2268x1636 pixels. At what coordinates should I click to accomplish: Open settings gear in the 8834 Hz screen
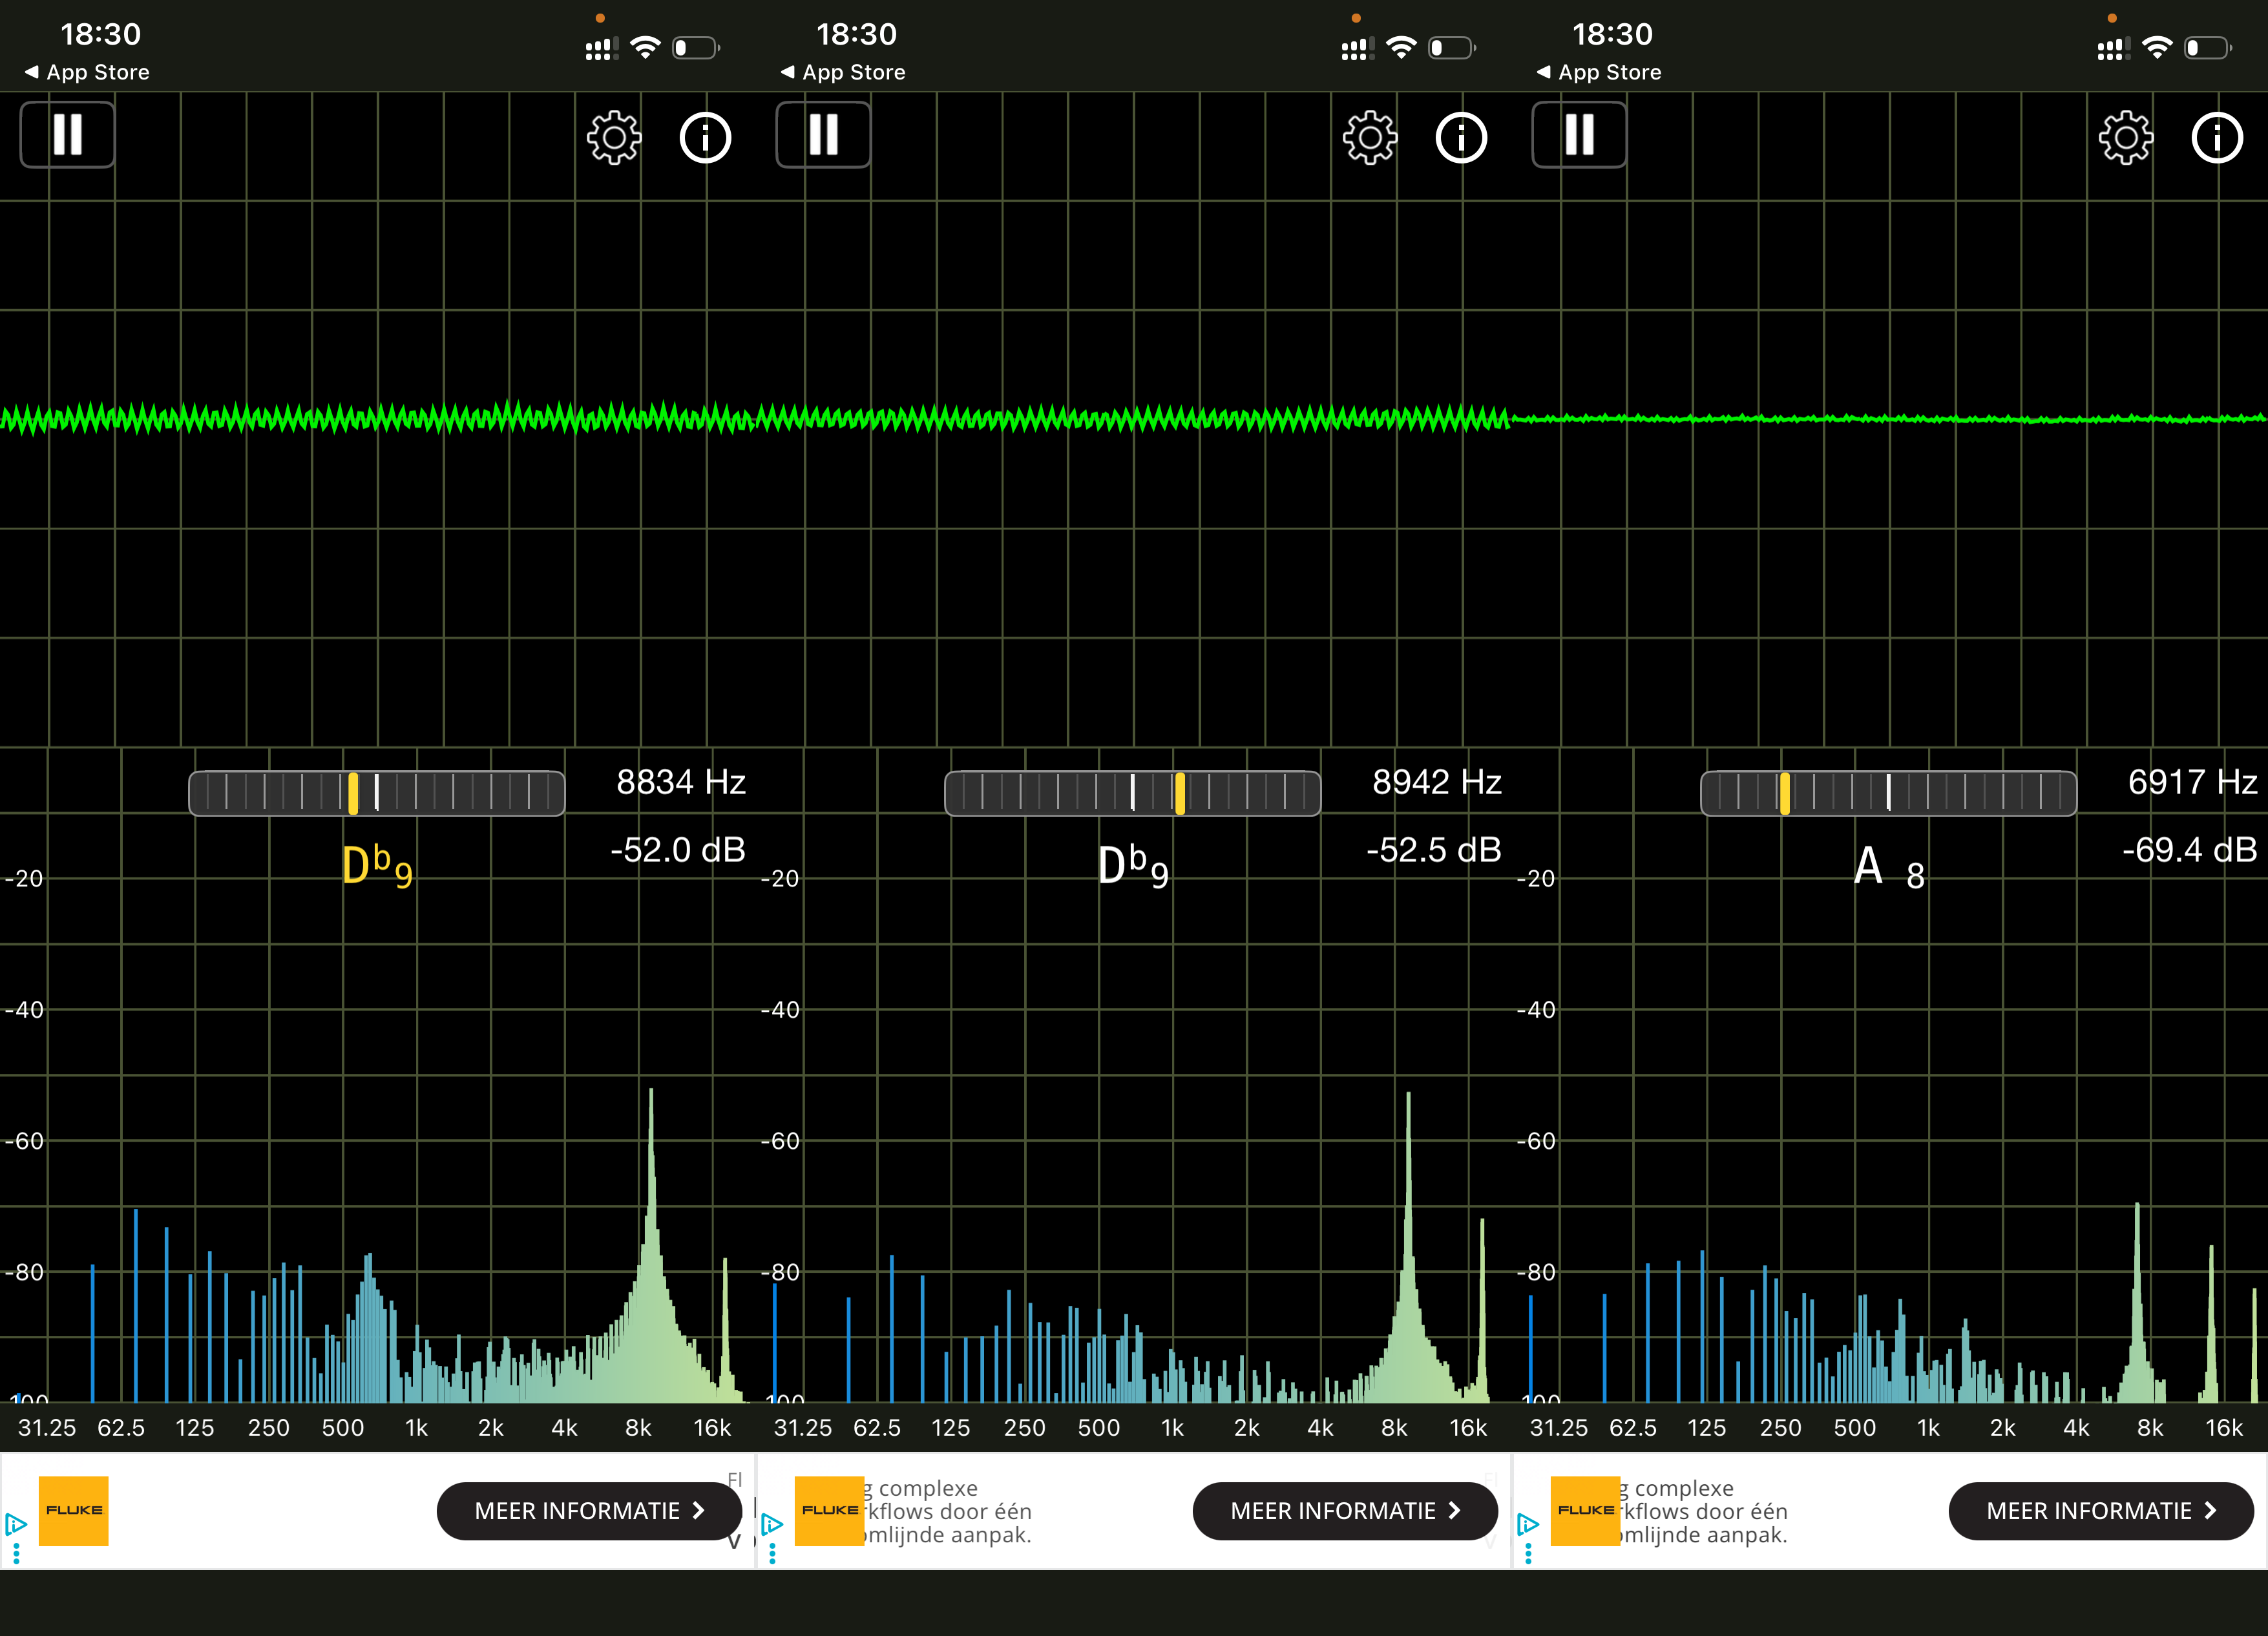coord(613,137)
